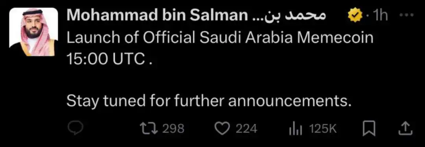Like the post with heart icon

tap(222, 129)
